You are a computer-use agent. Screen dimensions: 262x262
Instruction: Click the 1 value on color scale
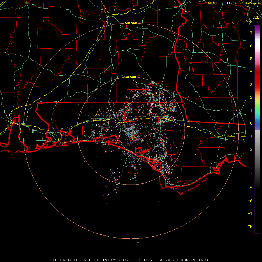click(251, 110)
